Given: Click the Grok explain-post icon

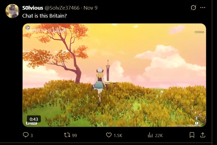Looking at the screenshot, I should tap(193, 7).
